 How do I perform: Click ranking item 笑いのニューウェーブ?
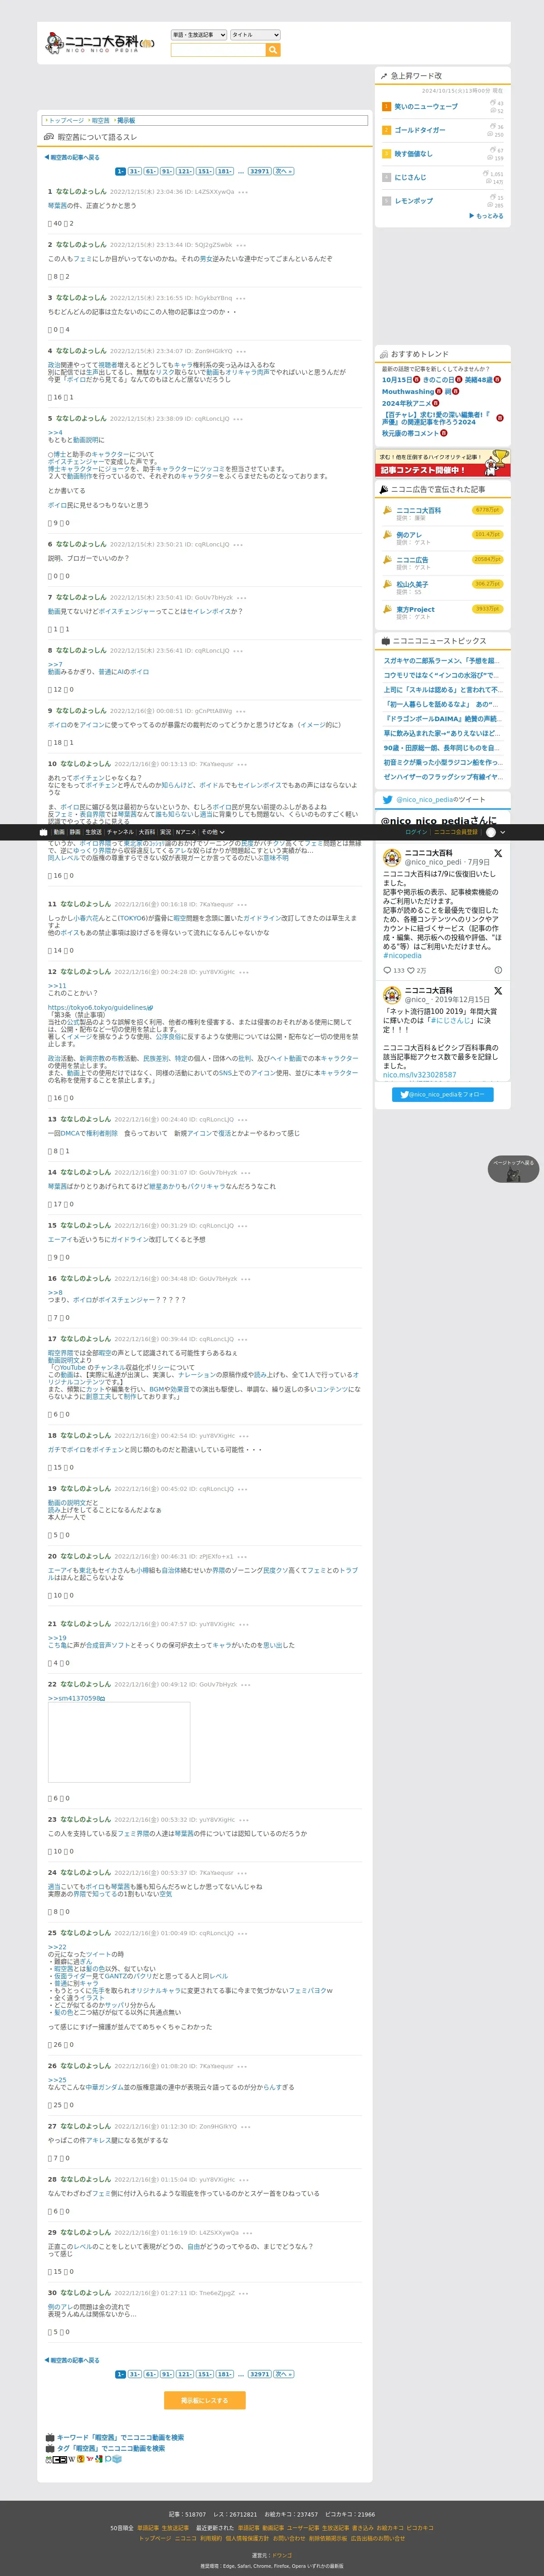pos(425,106)
